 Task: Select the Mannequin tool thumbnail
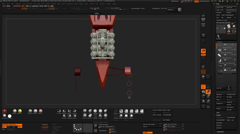(218, 37)
